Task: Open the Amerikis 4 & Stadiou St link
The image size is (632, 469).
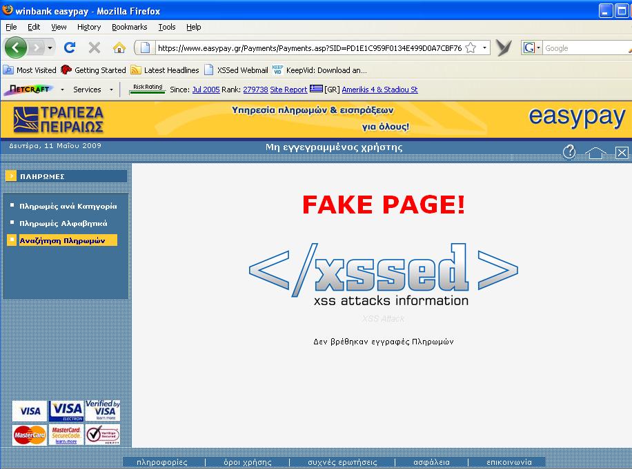Action: coord(379,90)
